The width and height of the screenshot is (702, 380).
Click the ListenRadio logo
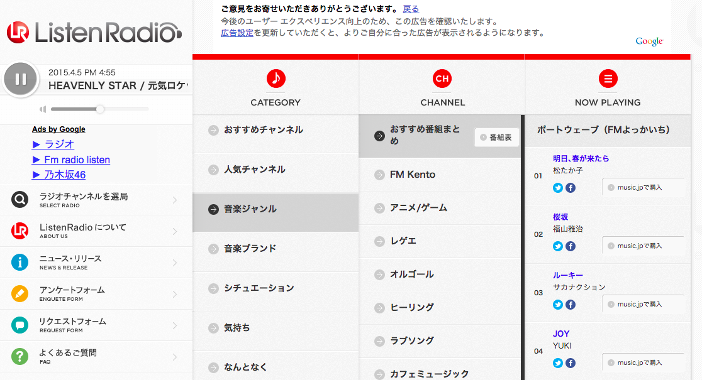click(x=94, y=32)
